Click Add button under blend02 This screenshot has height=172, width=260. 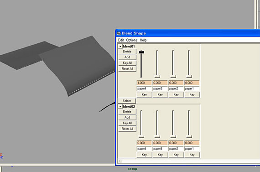tap(127, 117)
